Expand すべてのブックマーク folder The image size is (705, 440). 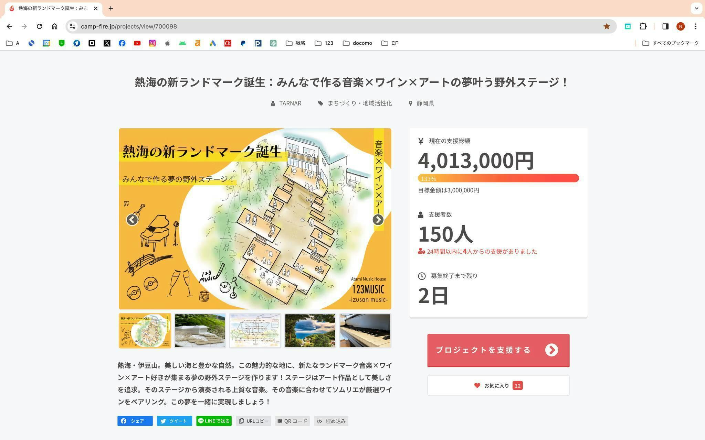click(x=671, y=43)
